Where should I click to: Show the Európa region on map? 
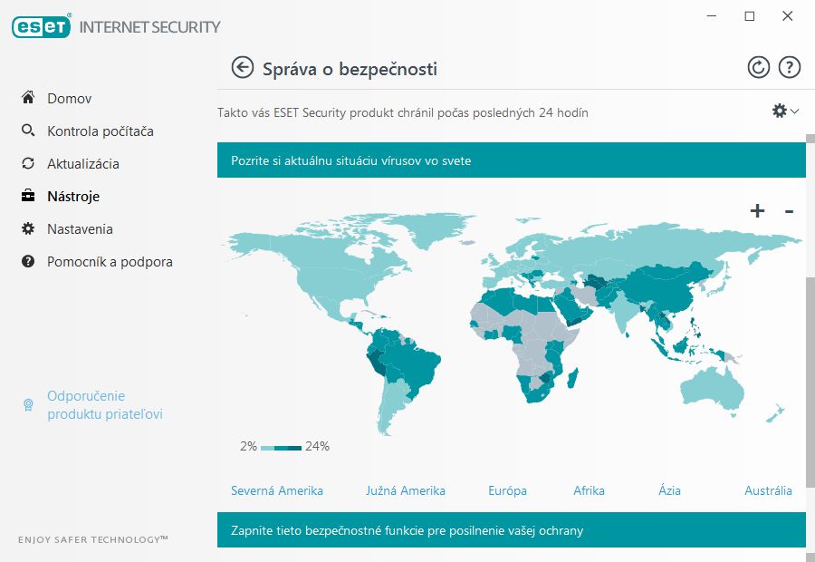(507, 490)
